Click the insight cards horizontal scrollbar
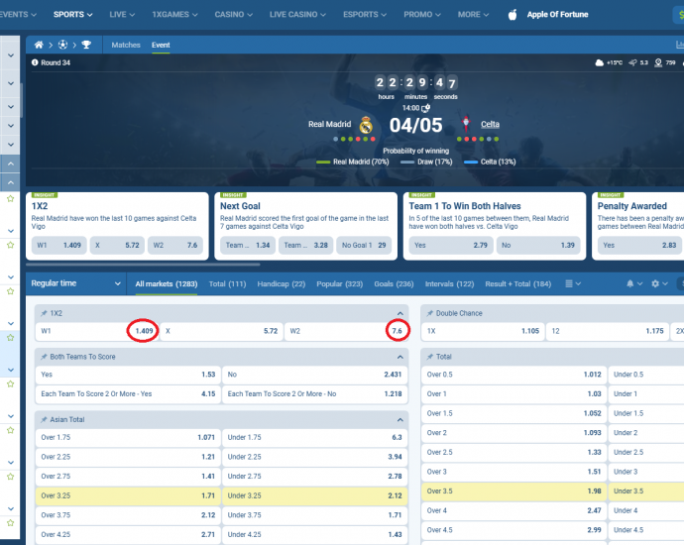 143,265
